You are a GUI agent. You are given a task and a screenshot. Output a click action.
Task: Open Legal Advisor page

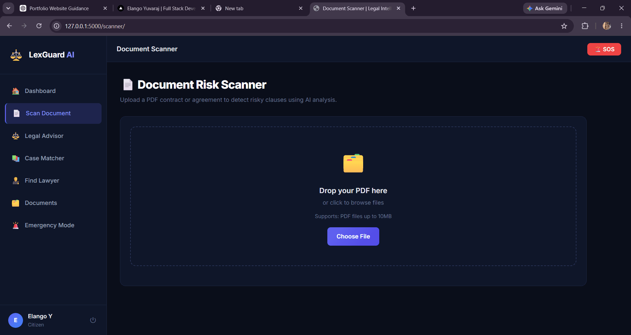click(53, 136)
